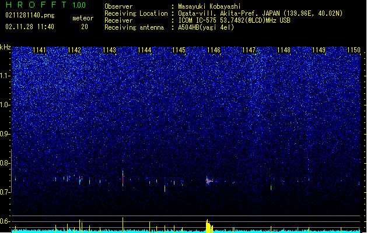Viewport: 367px width, 233px height.
Task: Click the 0.6 kHz frequency label
Action: click(5, 221)
